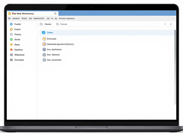Click the orange circular clock icon in sidebar
The height and width of the screenshot is (137, 183).
tap(11, 29)
